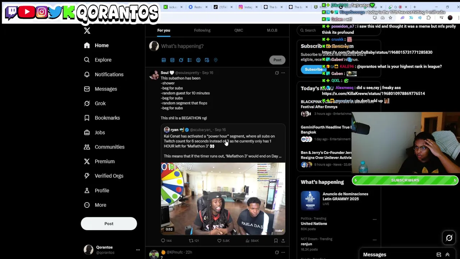Click the Grok icon in composer
The width and height of the screenshot is (460, 259).
point(181,60)
